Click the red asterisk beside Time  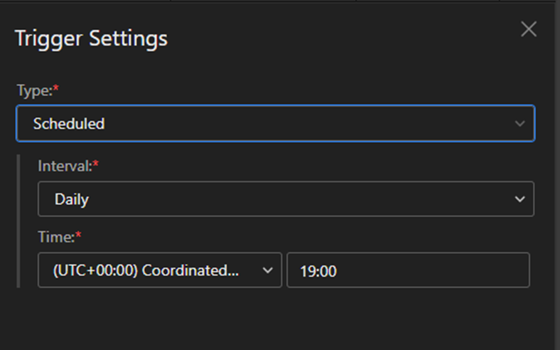click(78, 235)
